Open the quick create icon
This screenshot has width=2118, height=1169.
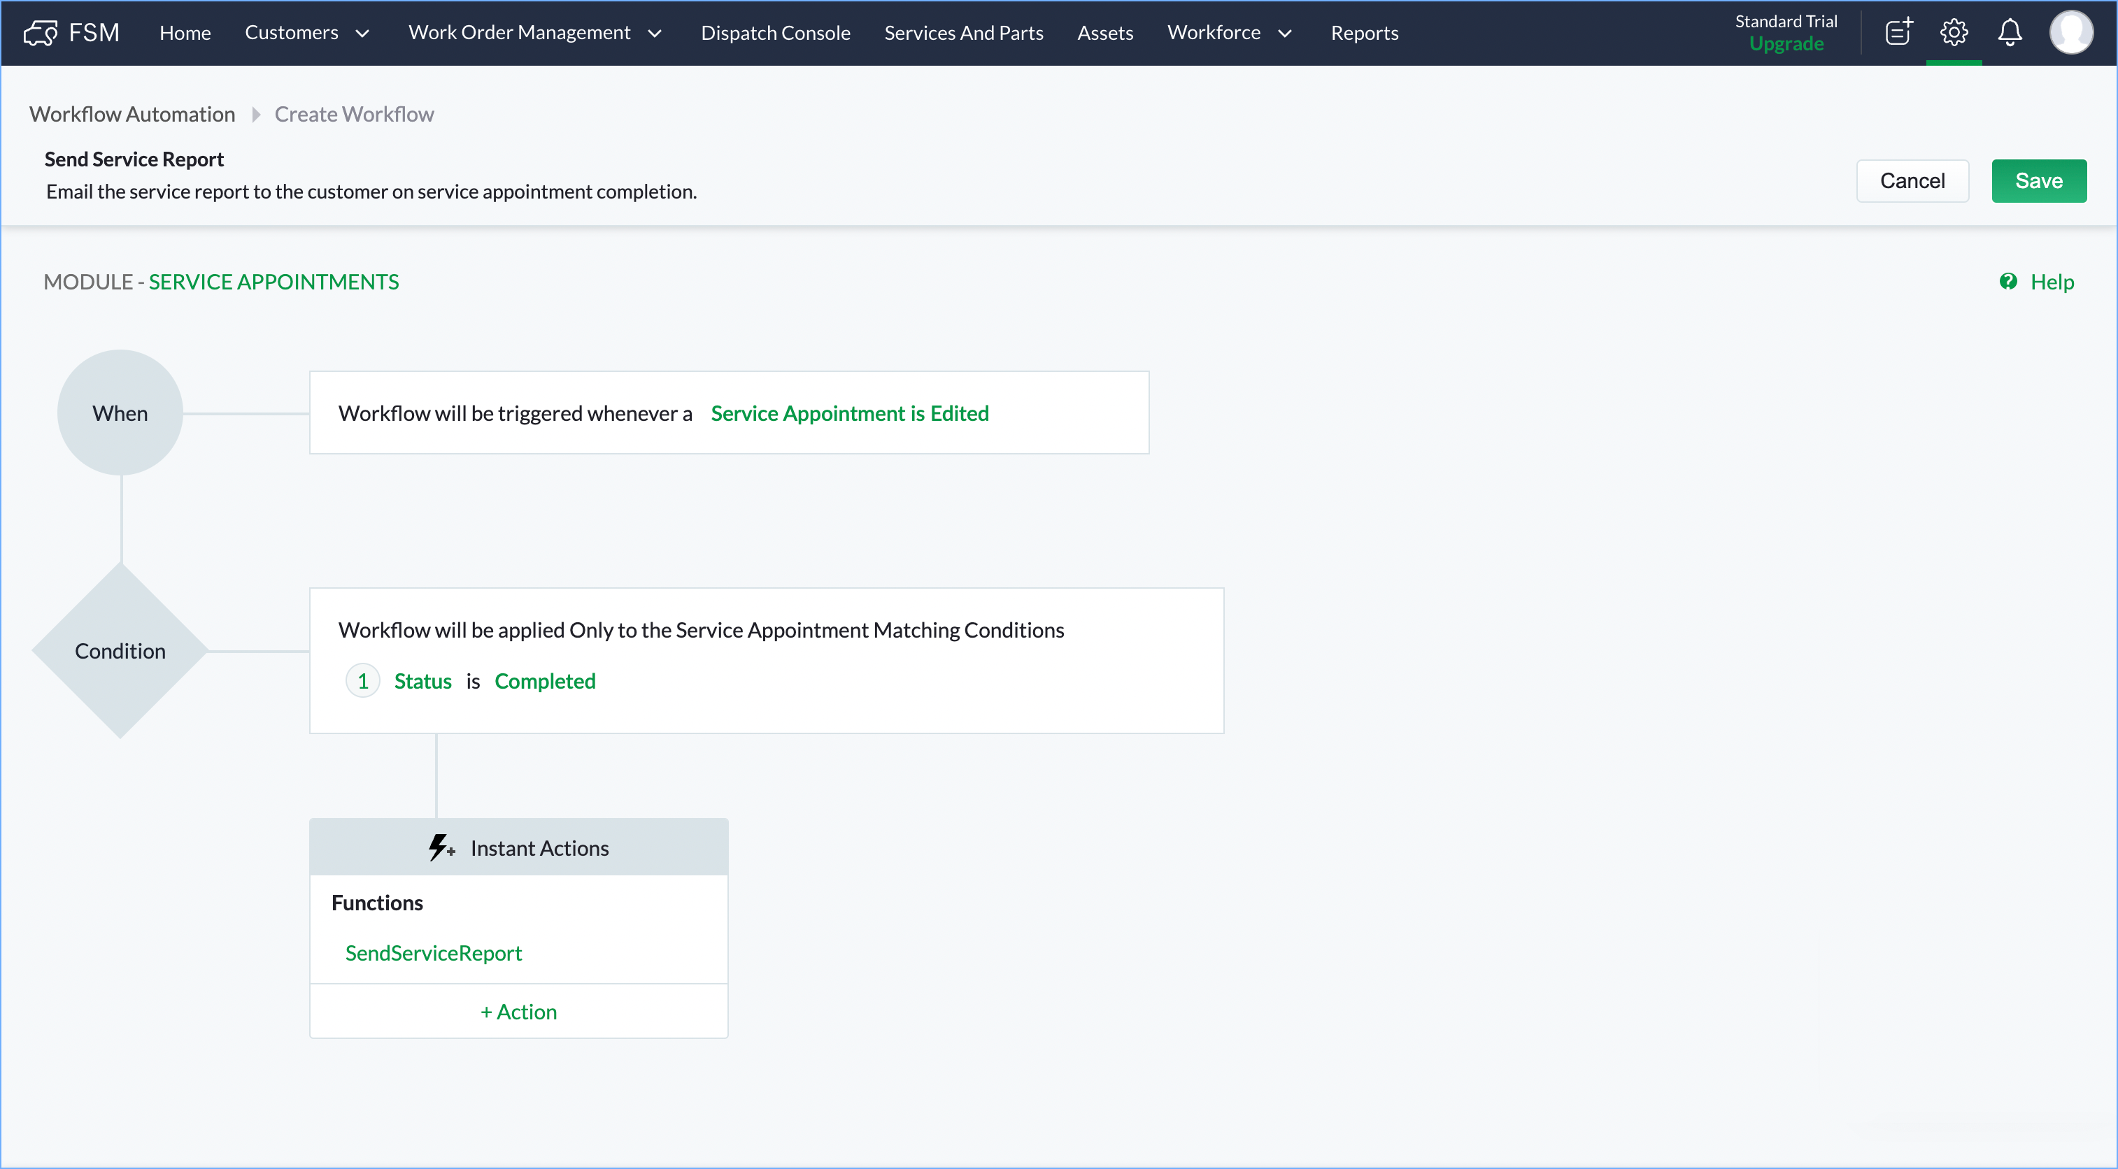1898,32
